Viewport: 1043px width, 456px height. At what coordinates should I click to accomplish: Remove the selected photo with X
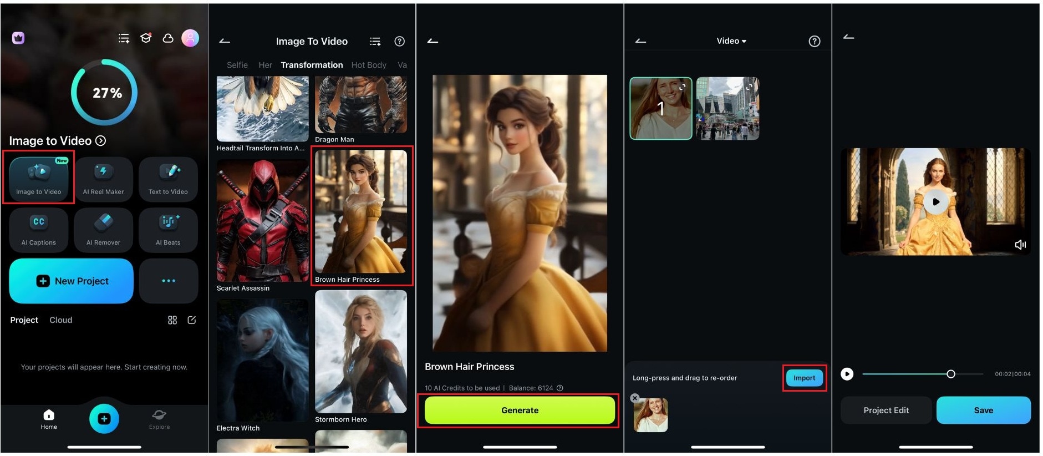635,398
